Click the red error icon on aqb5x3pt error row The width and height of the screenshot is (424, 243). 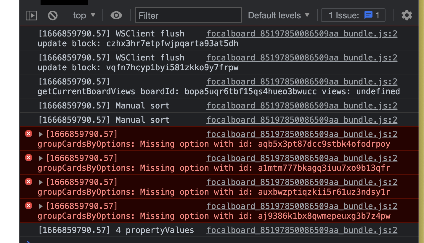coord(28,134)
